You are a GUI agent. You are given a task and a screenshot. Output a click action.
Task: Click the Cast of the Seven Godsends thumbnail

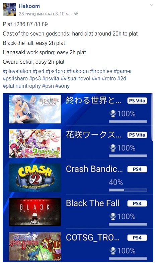pyautogui.click(x=35, y=246)
